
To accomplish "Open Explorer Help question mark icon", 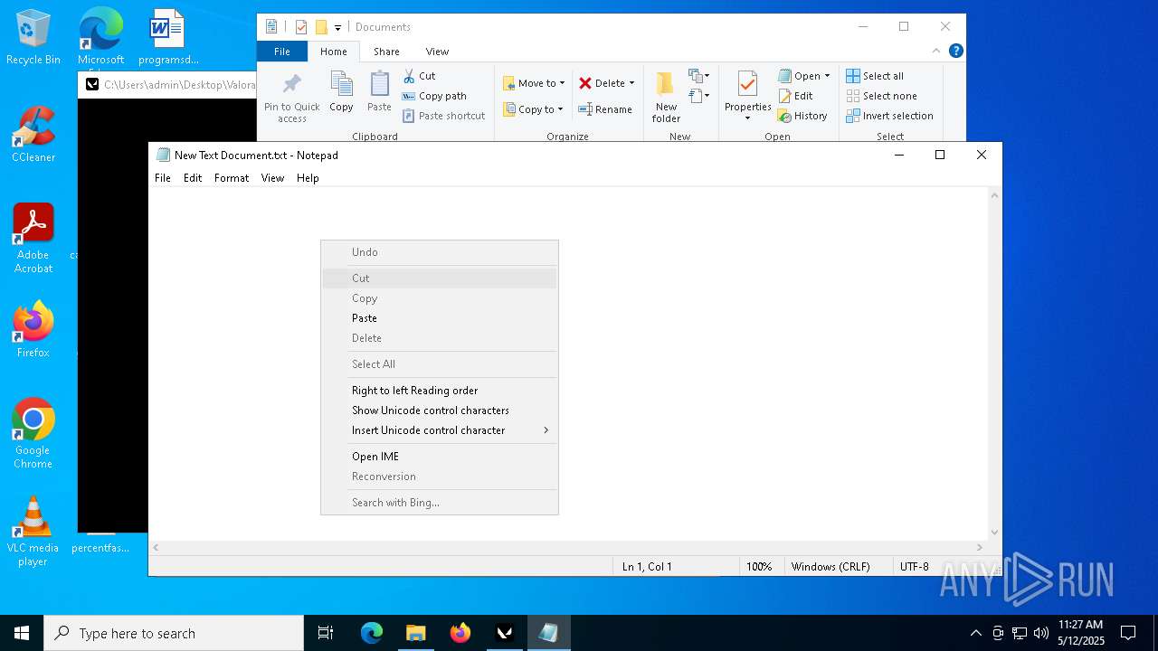I will click(x=955, y=51).
